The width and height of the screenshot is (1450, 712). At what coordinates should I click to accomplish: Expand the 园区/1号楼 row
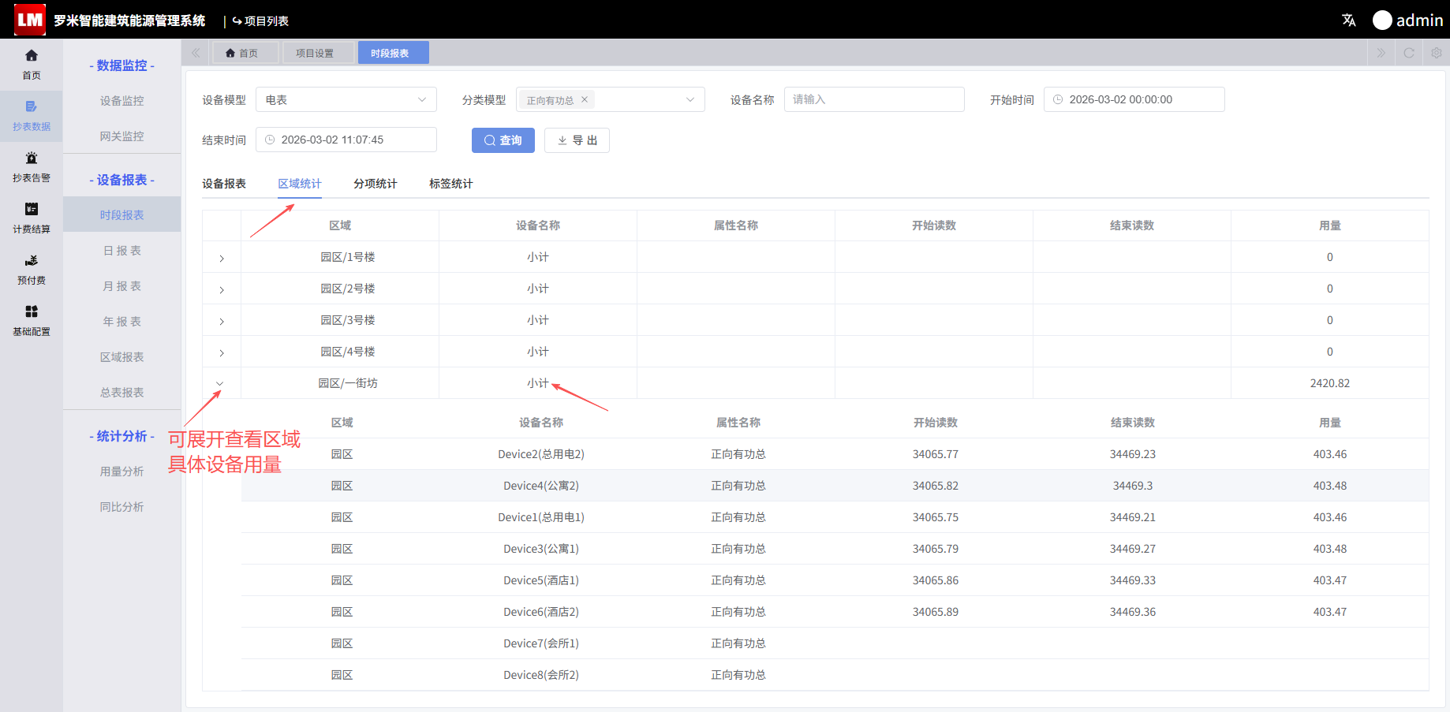coord(222,258)
